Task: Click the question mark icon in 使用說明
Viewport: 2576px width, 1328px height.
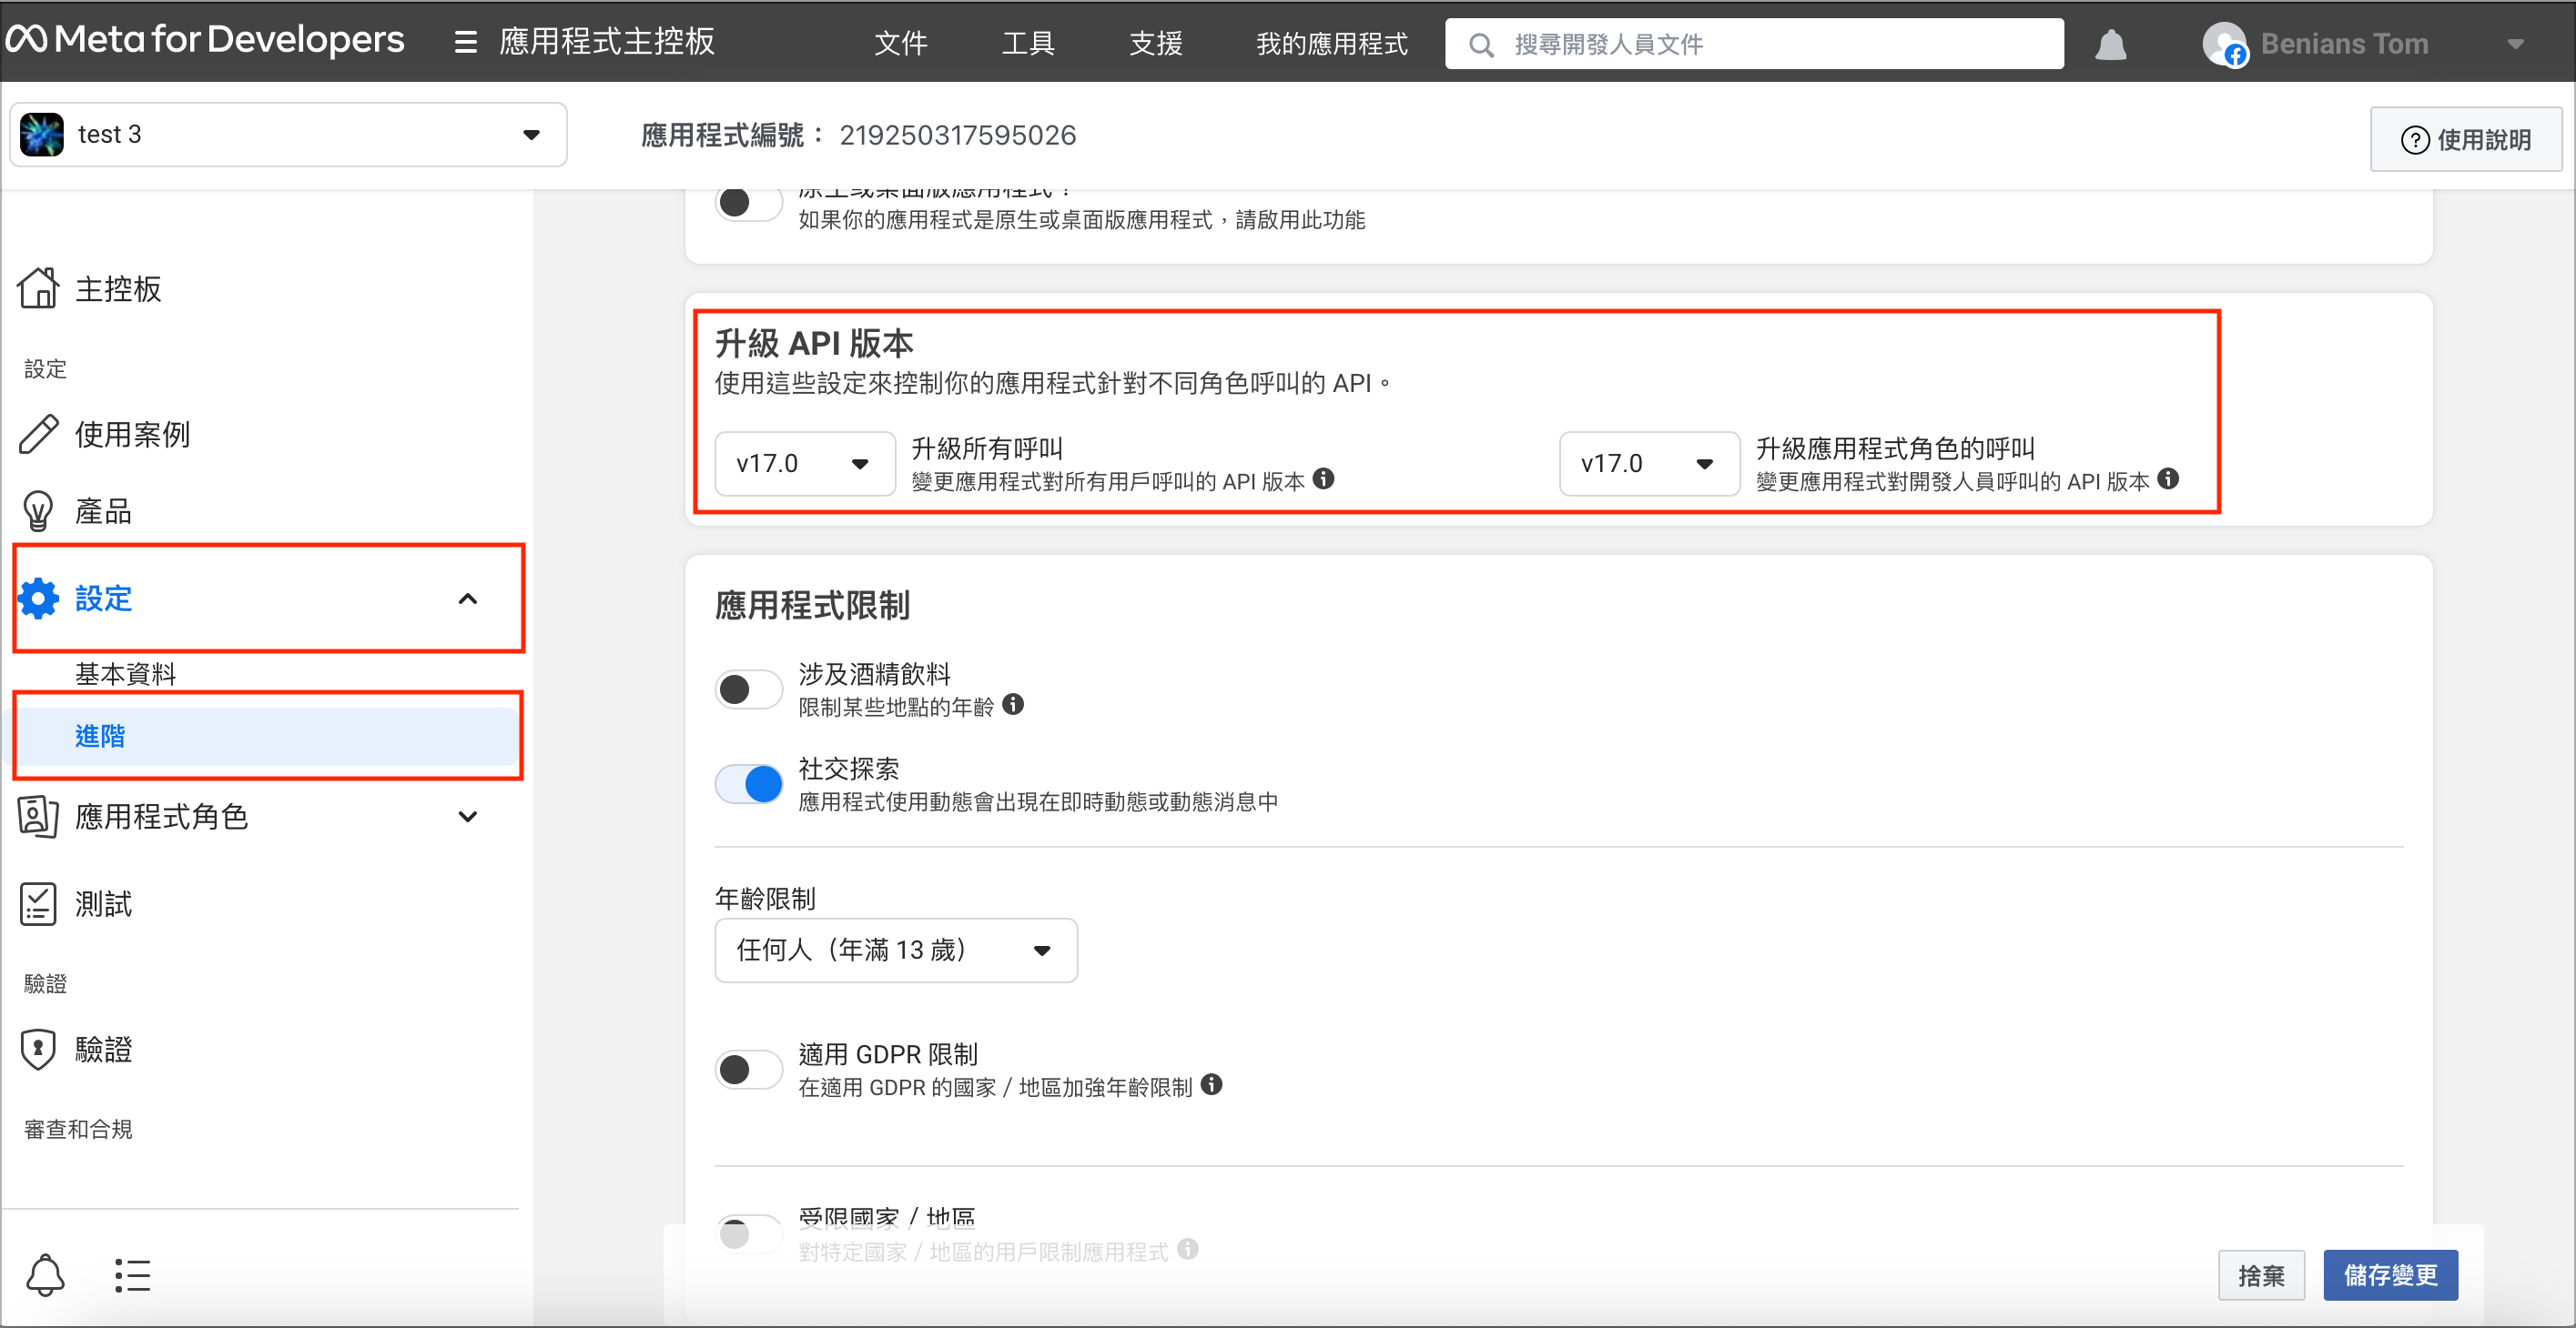Action: [2414, 140]
